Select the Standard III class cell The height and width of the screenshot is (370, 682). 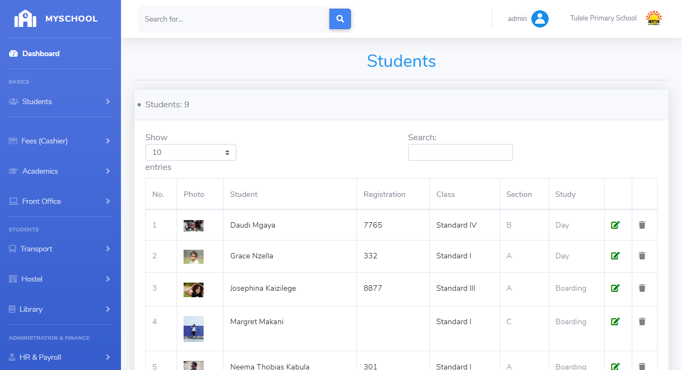coord(464,288)
